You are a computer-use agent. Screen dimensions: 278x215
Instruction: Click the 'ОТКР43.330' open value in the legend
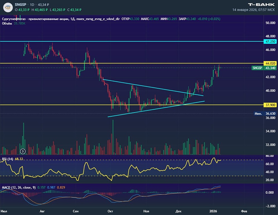pos(130,19)
